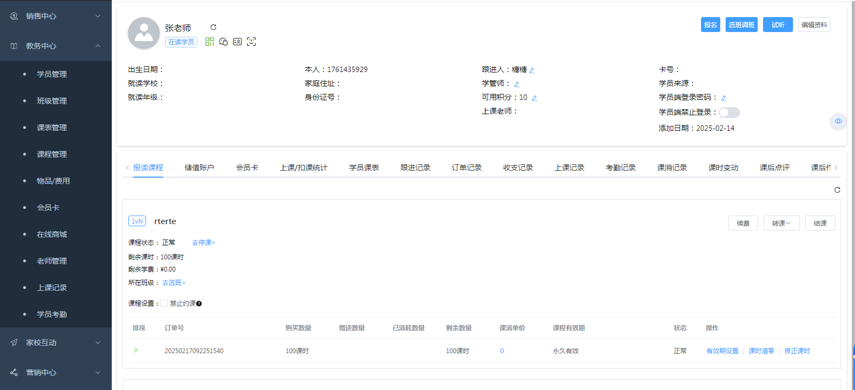Switch to the 学员课表 tab

tap(364, 168)
